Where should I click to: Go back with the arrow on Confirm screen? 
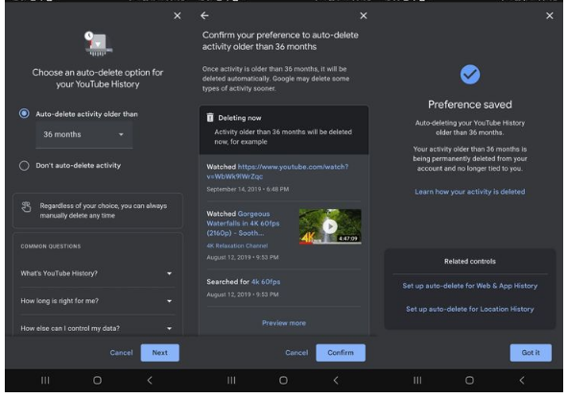click(x=204, y=15)
